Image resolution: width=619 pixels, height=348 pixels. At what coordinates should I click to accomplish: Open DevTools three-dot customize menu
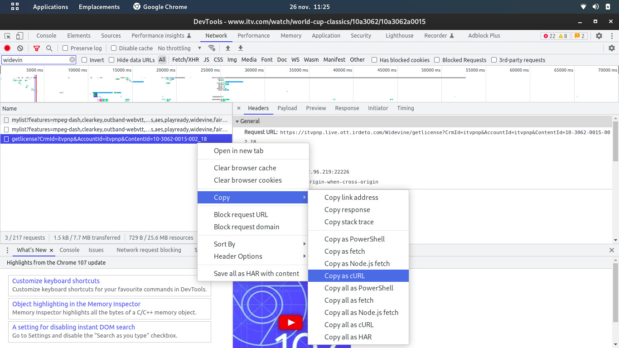(611, 36)
